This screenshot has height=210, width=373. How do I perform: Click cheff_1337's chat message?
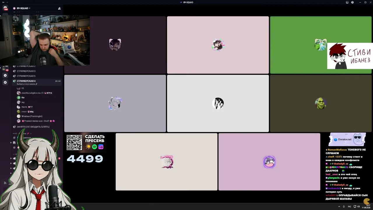point(344,158)
